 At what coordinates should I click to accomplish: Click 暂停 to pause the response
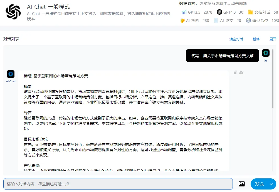256,39
